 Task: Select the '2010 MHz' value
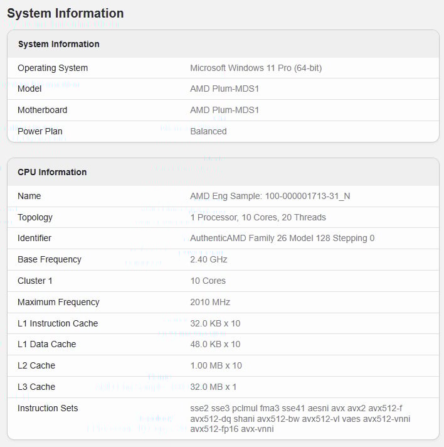tap(210, 302)
